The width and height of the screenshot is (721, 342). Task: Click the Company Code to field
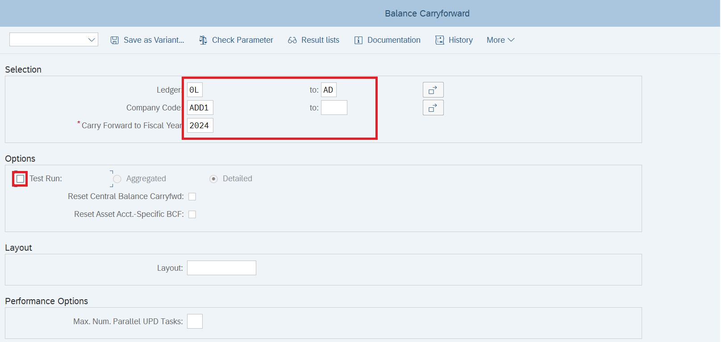point(334,108)
